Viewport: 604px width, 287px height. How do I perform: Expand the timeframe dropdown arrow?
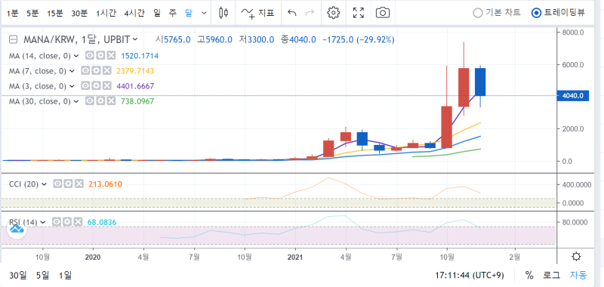coord(204,13)
